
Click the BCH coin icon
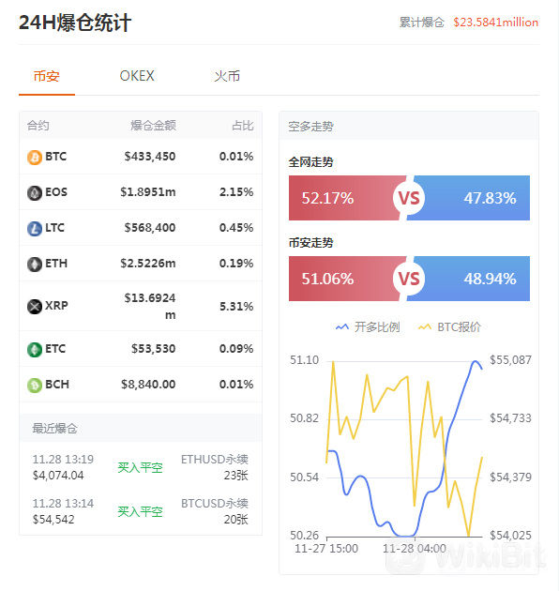[x=35, y=386]
